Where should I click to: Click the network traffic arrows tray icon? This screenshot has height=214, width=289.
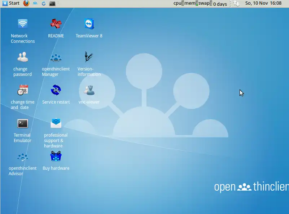click(236, 4)
